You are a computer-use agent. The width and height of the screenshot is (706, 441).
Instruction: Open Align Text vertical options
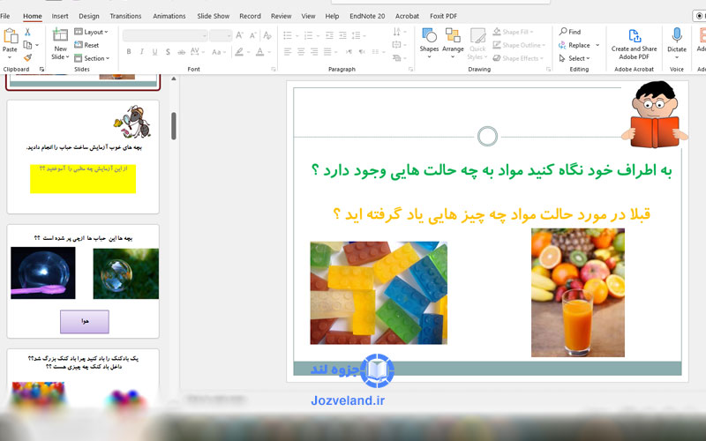400,45
